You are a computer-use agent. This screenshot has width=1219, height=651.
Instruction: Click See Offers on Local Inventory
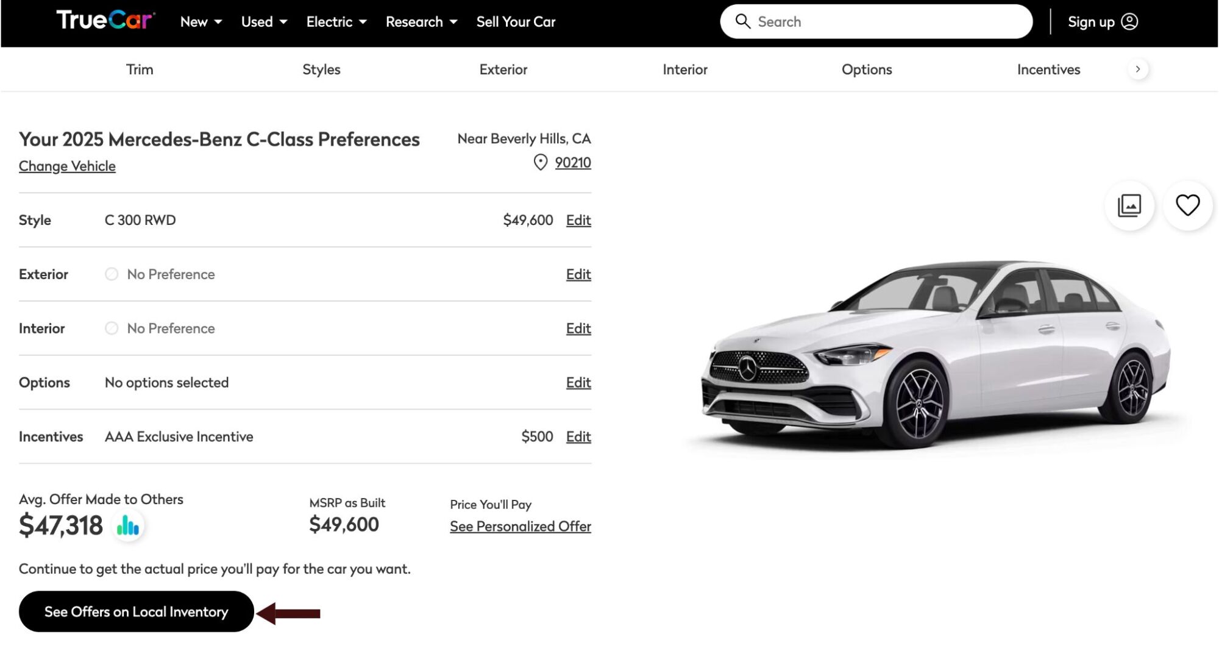tap(137, 611)
